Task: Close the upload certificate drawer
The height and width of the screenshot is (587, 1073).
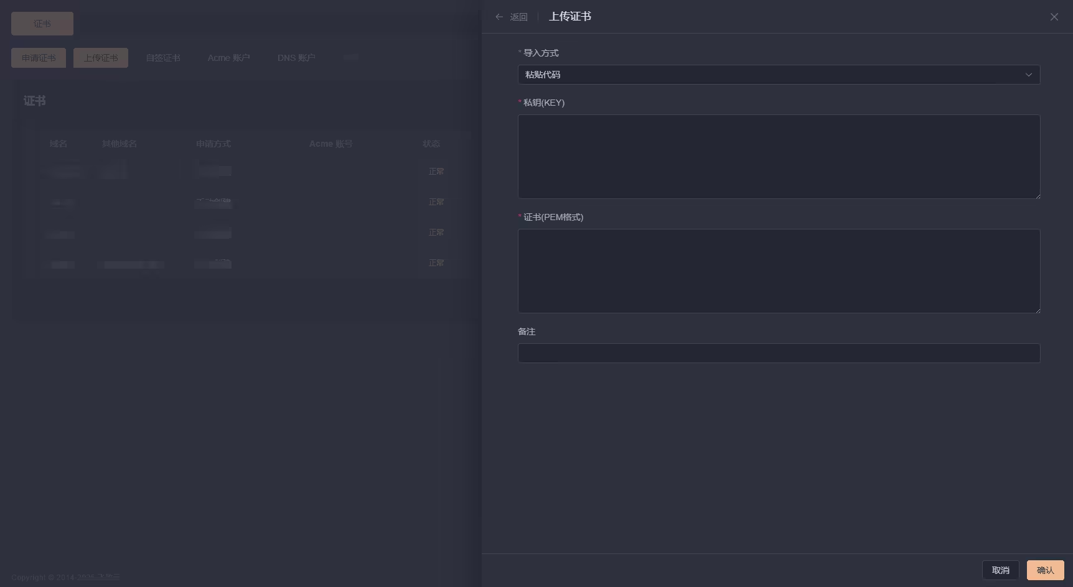Action: pos(1054,17)
